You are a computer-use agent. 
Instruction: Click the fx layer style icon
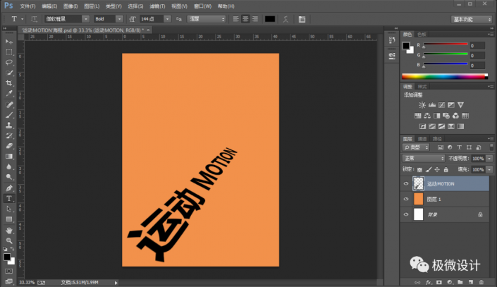[x=429, y=282]
